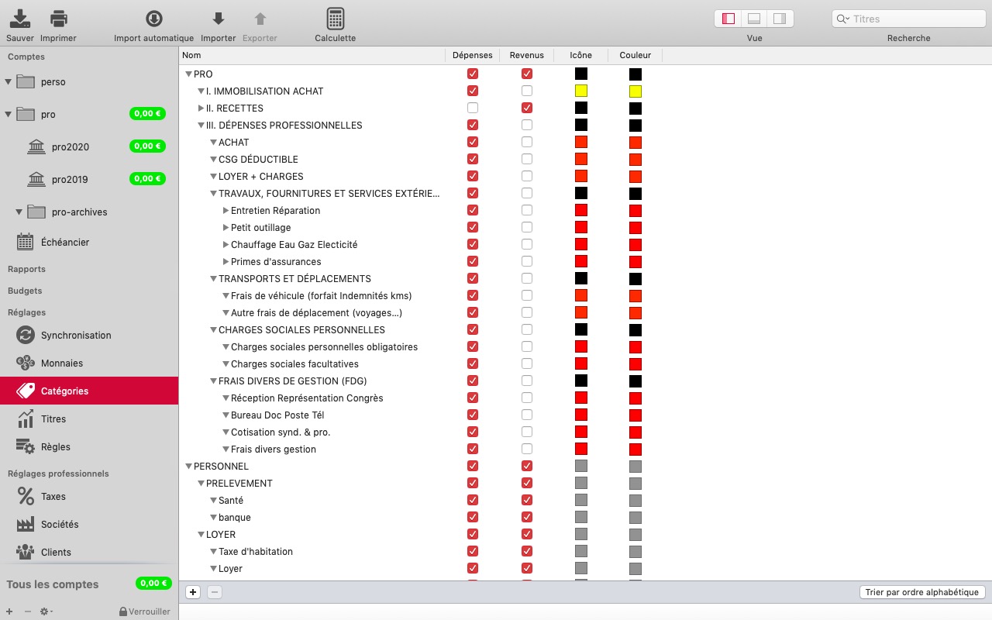The height and width of the screenshot is (620, 992).
Task: Click the Imprimer printer icon
Action: (58, 19)
